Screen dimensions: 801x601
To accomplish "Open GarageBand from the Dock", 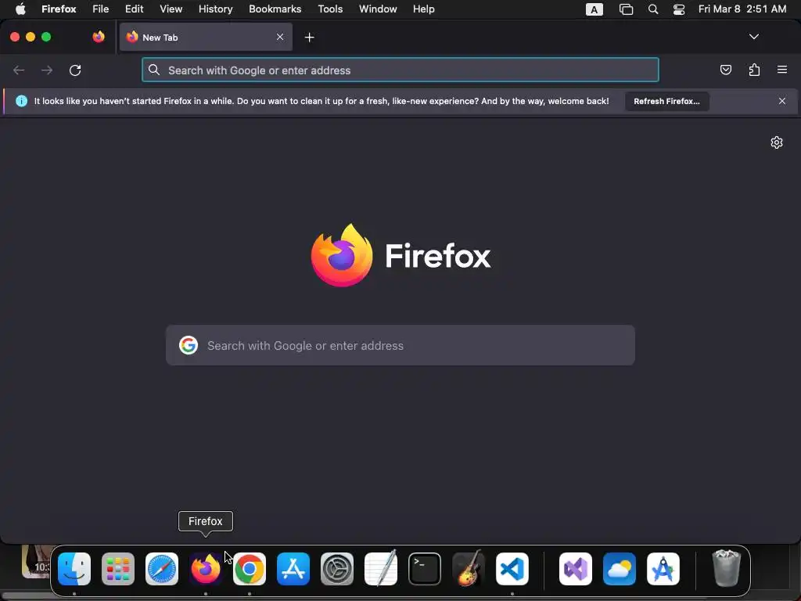I will [x=469, y=568].
